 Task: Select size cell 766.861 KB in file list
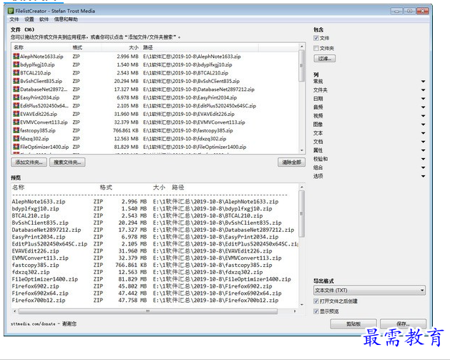[x=125, y=131]
